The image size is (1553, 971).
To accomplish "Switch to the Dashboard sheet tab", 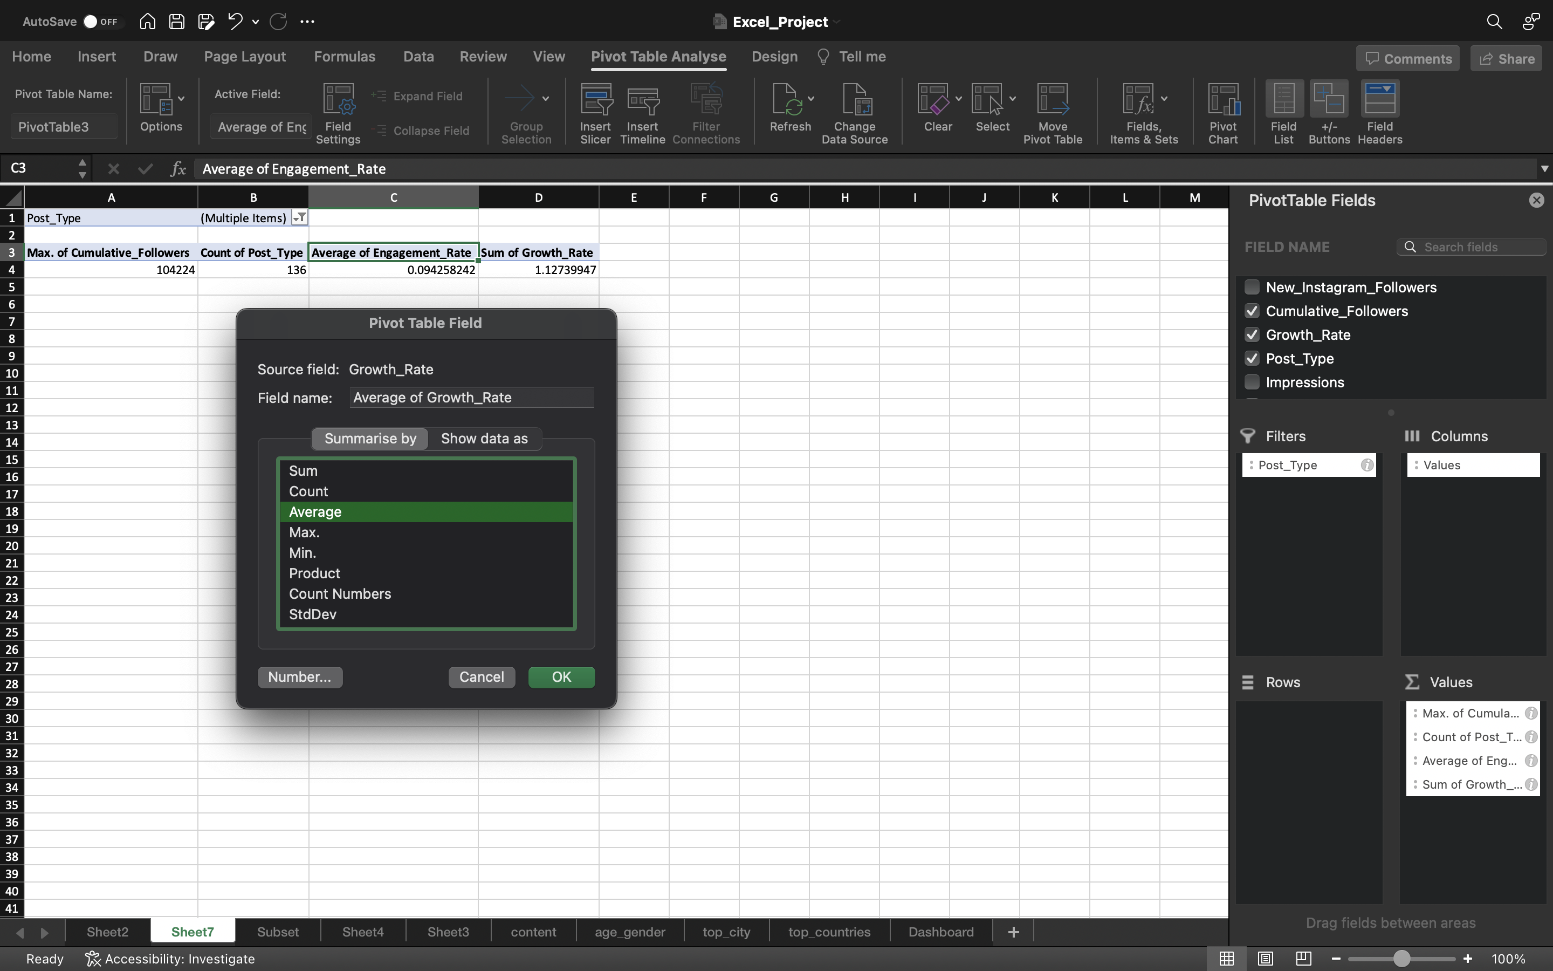I will [x=940, y=931].
